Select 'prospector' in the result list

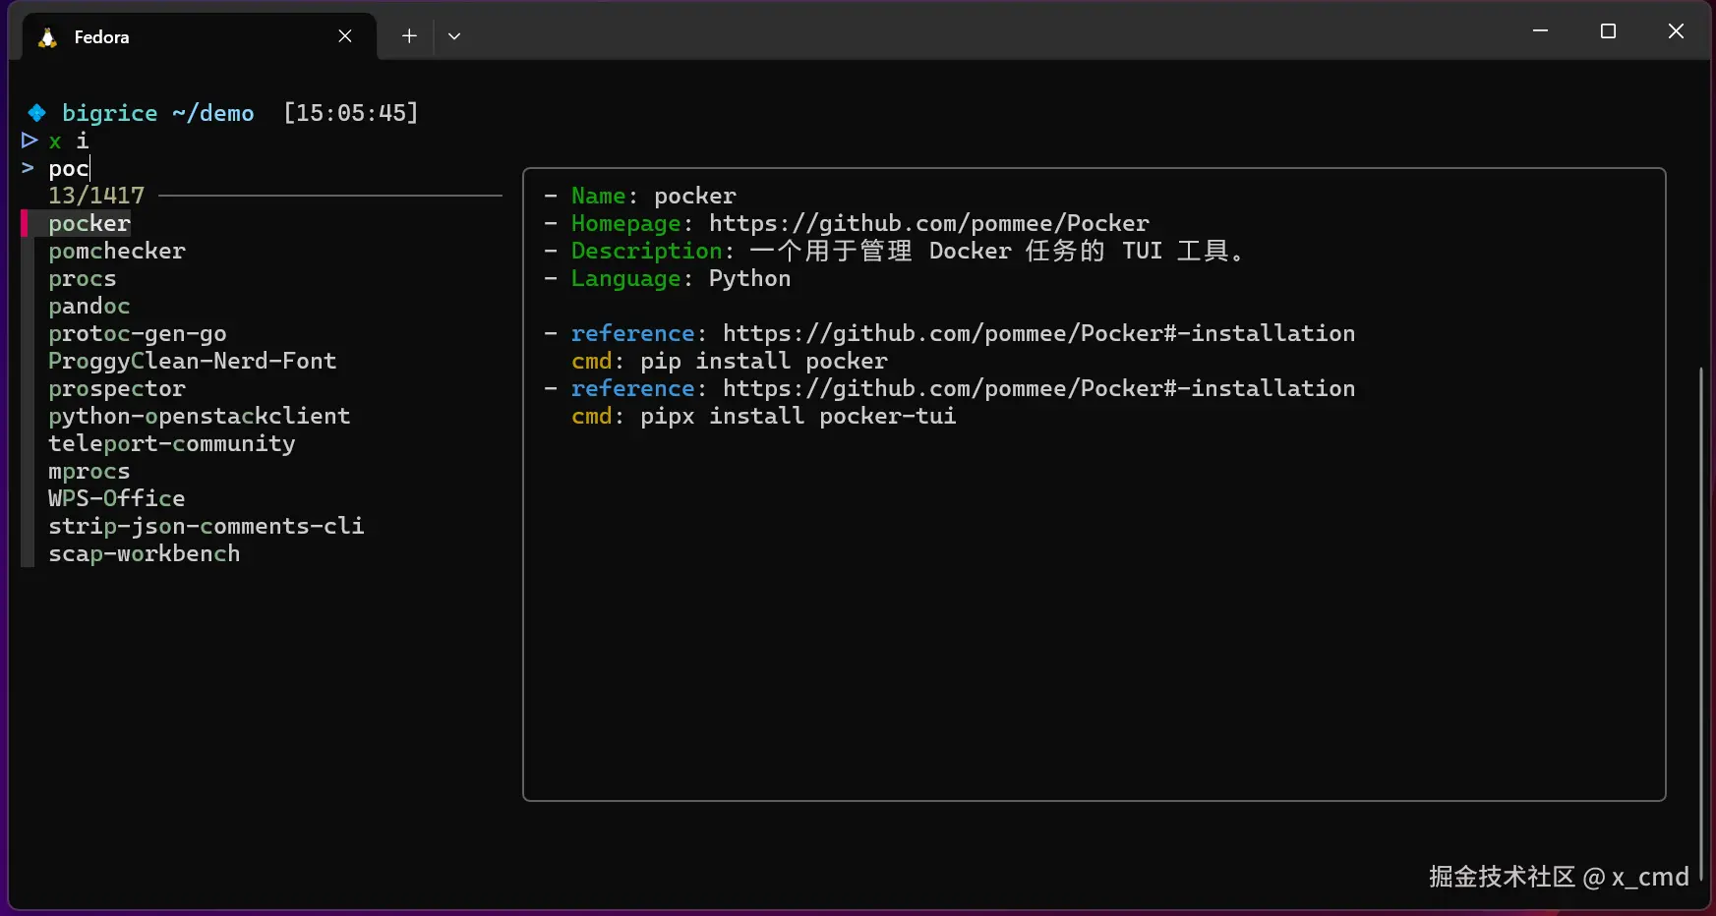[117, 389]
